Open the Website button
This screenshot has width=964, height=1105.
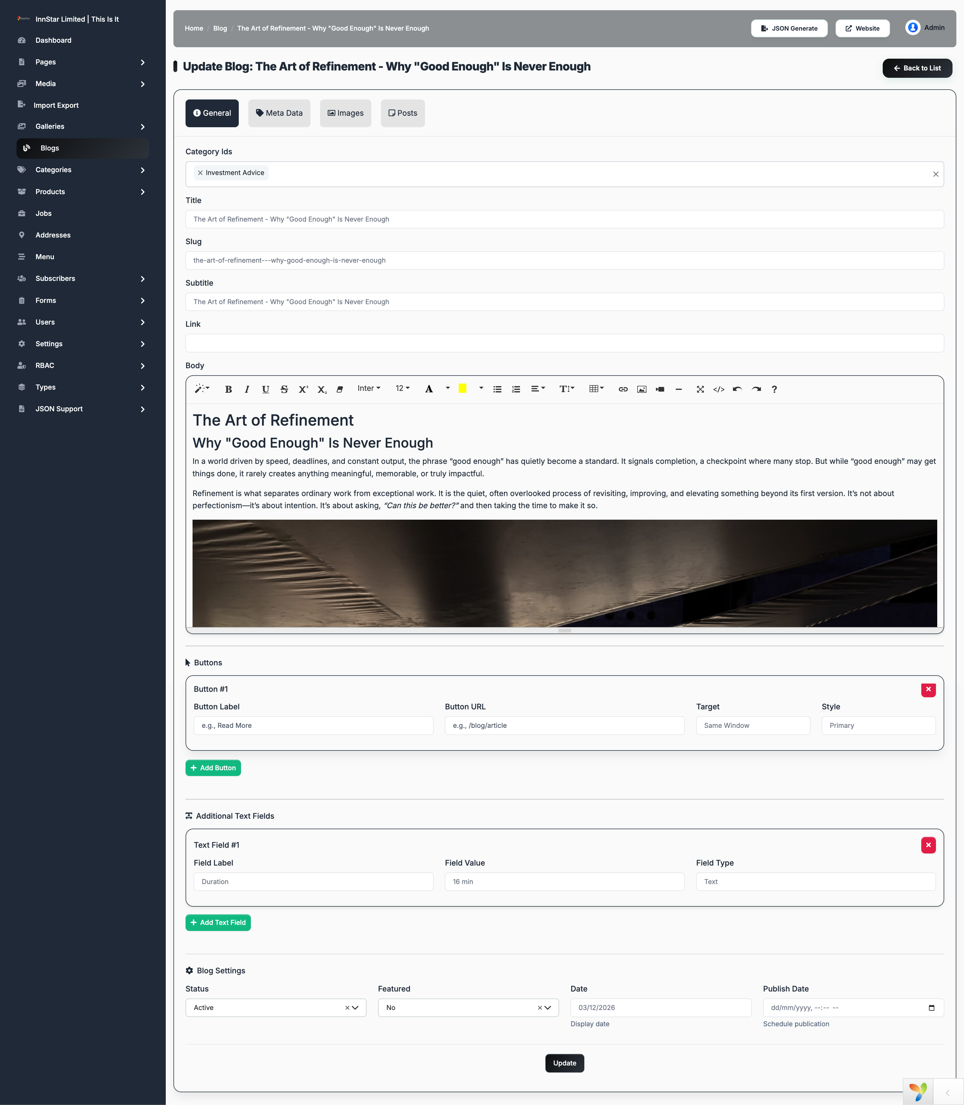(862, 28)
